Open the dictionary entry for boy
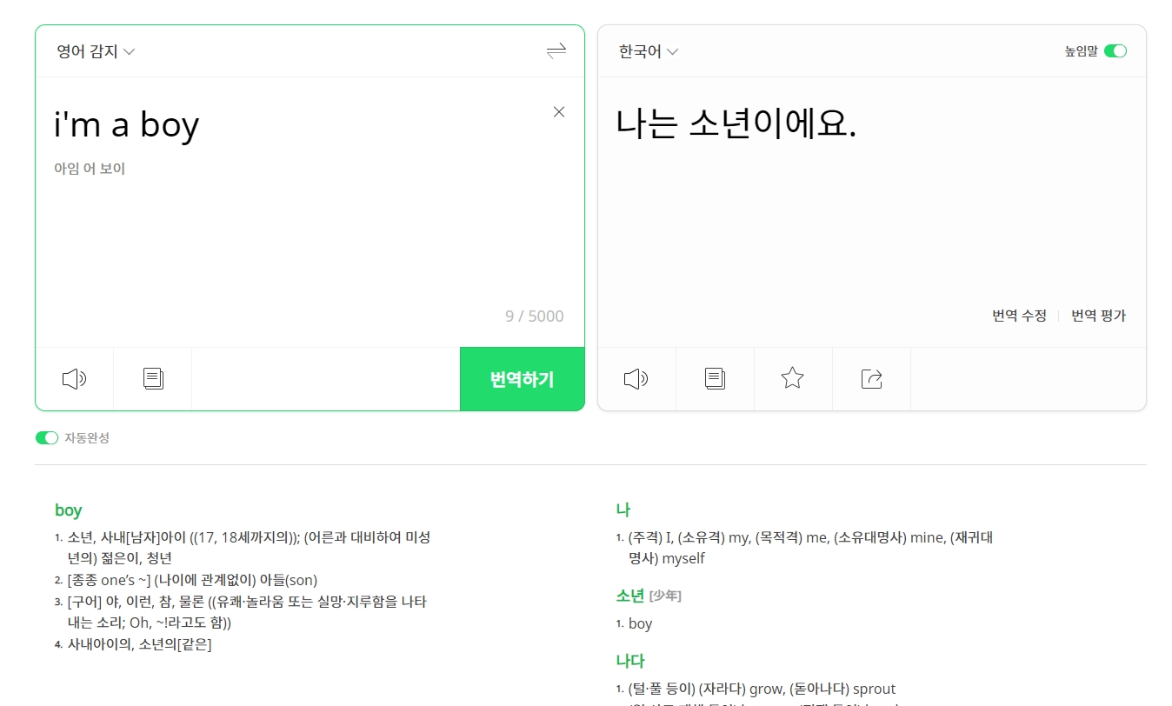The height and width of the screenshot is (706, 1172). (x=68, y=510)
